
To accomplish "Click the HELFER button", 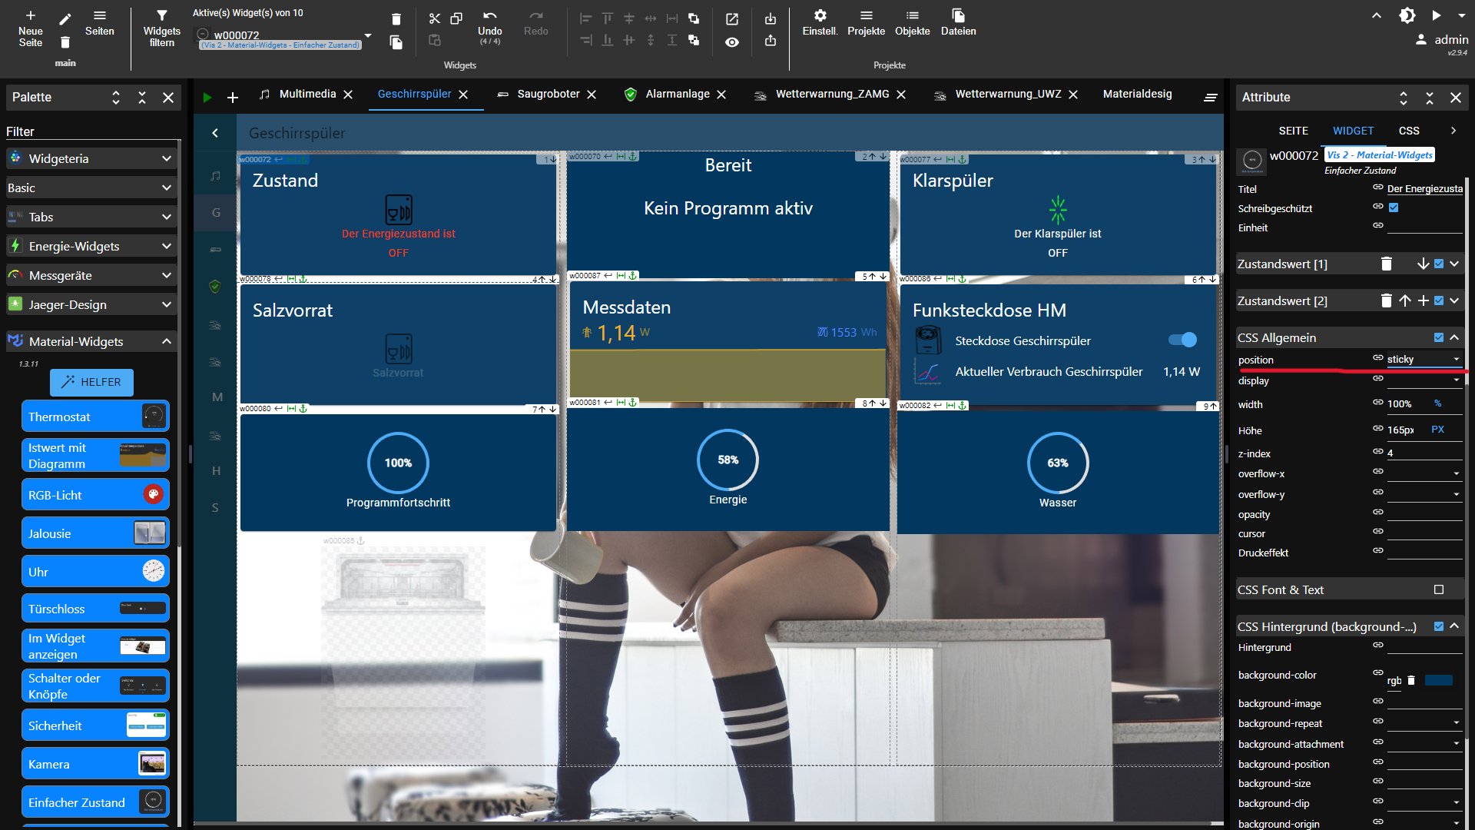I will 91,382.
